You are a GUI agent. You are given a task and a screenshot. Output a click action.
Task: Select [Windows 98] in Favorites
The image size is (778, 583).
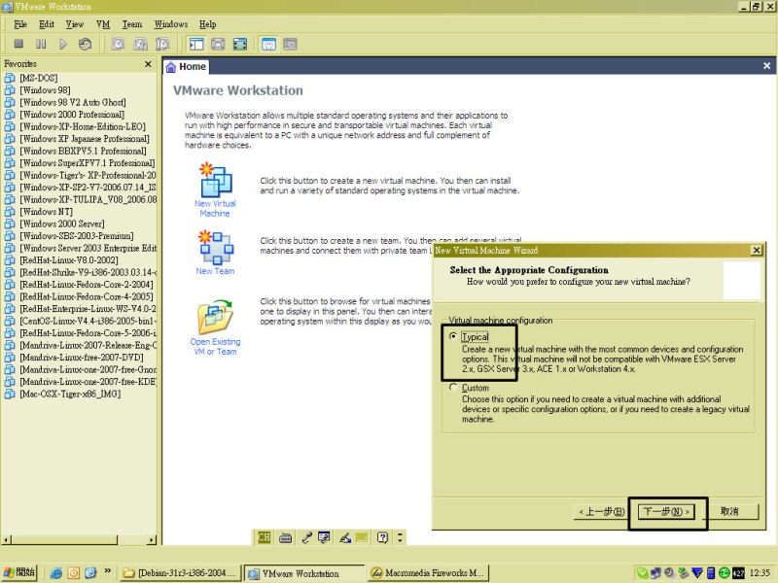(x=45, y=90)
